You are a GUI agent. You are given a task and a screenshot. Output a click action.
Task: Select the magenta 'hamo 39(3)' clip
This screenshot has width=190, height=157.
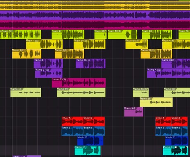click(79, 83)
